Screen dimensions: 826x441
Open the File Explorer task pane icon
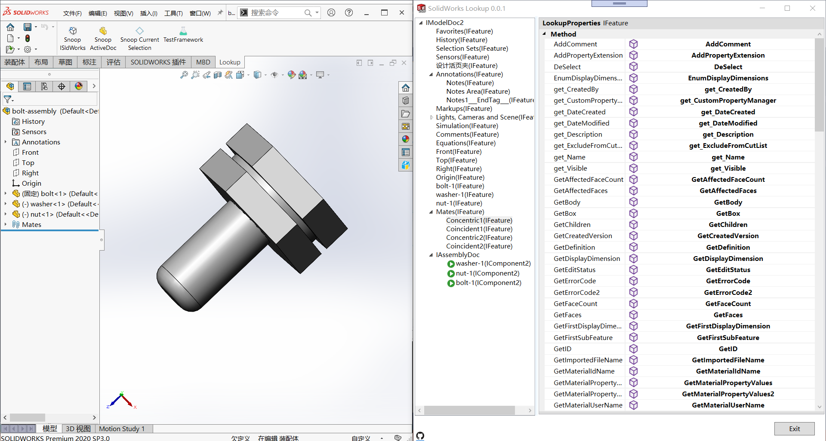[406, 113]
